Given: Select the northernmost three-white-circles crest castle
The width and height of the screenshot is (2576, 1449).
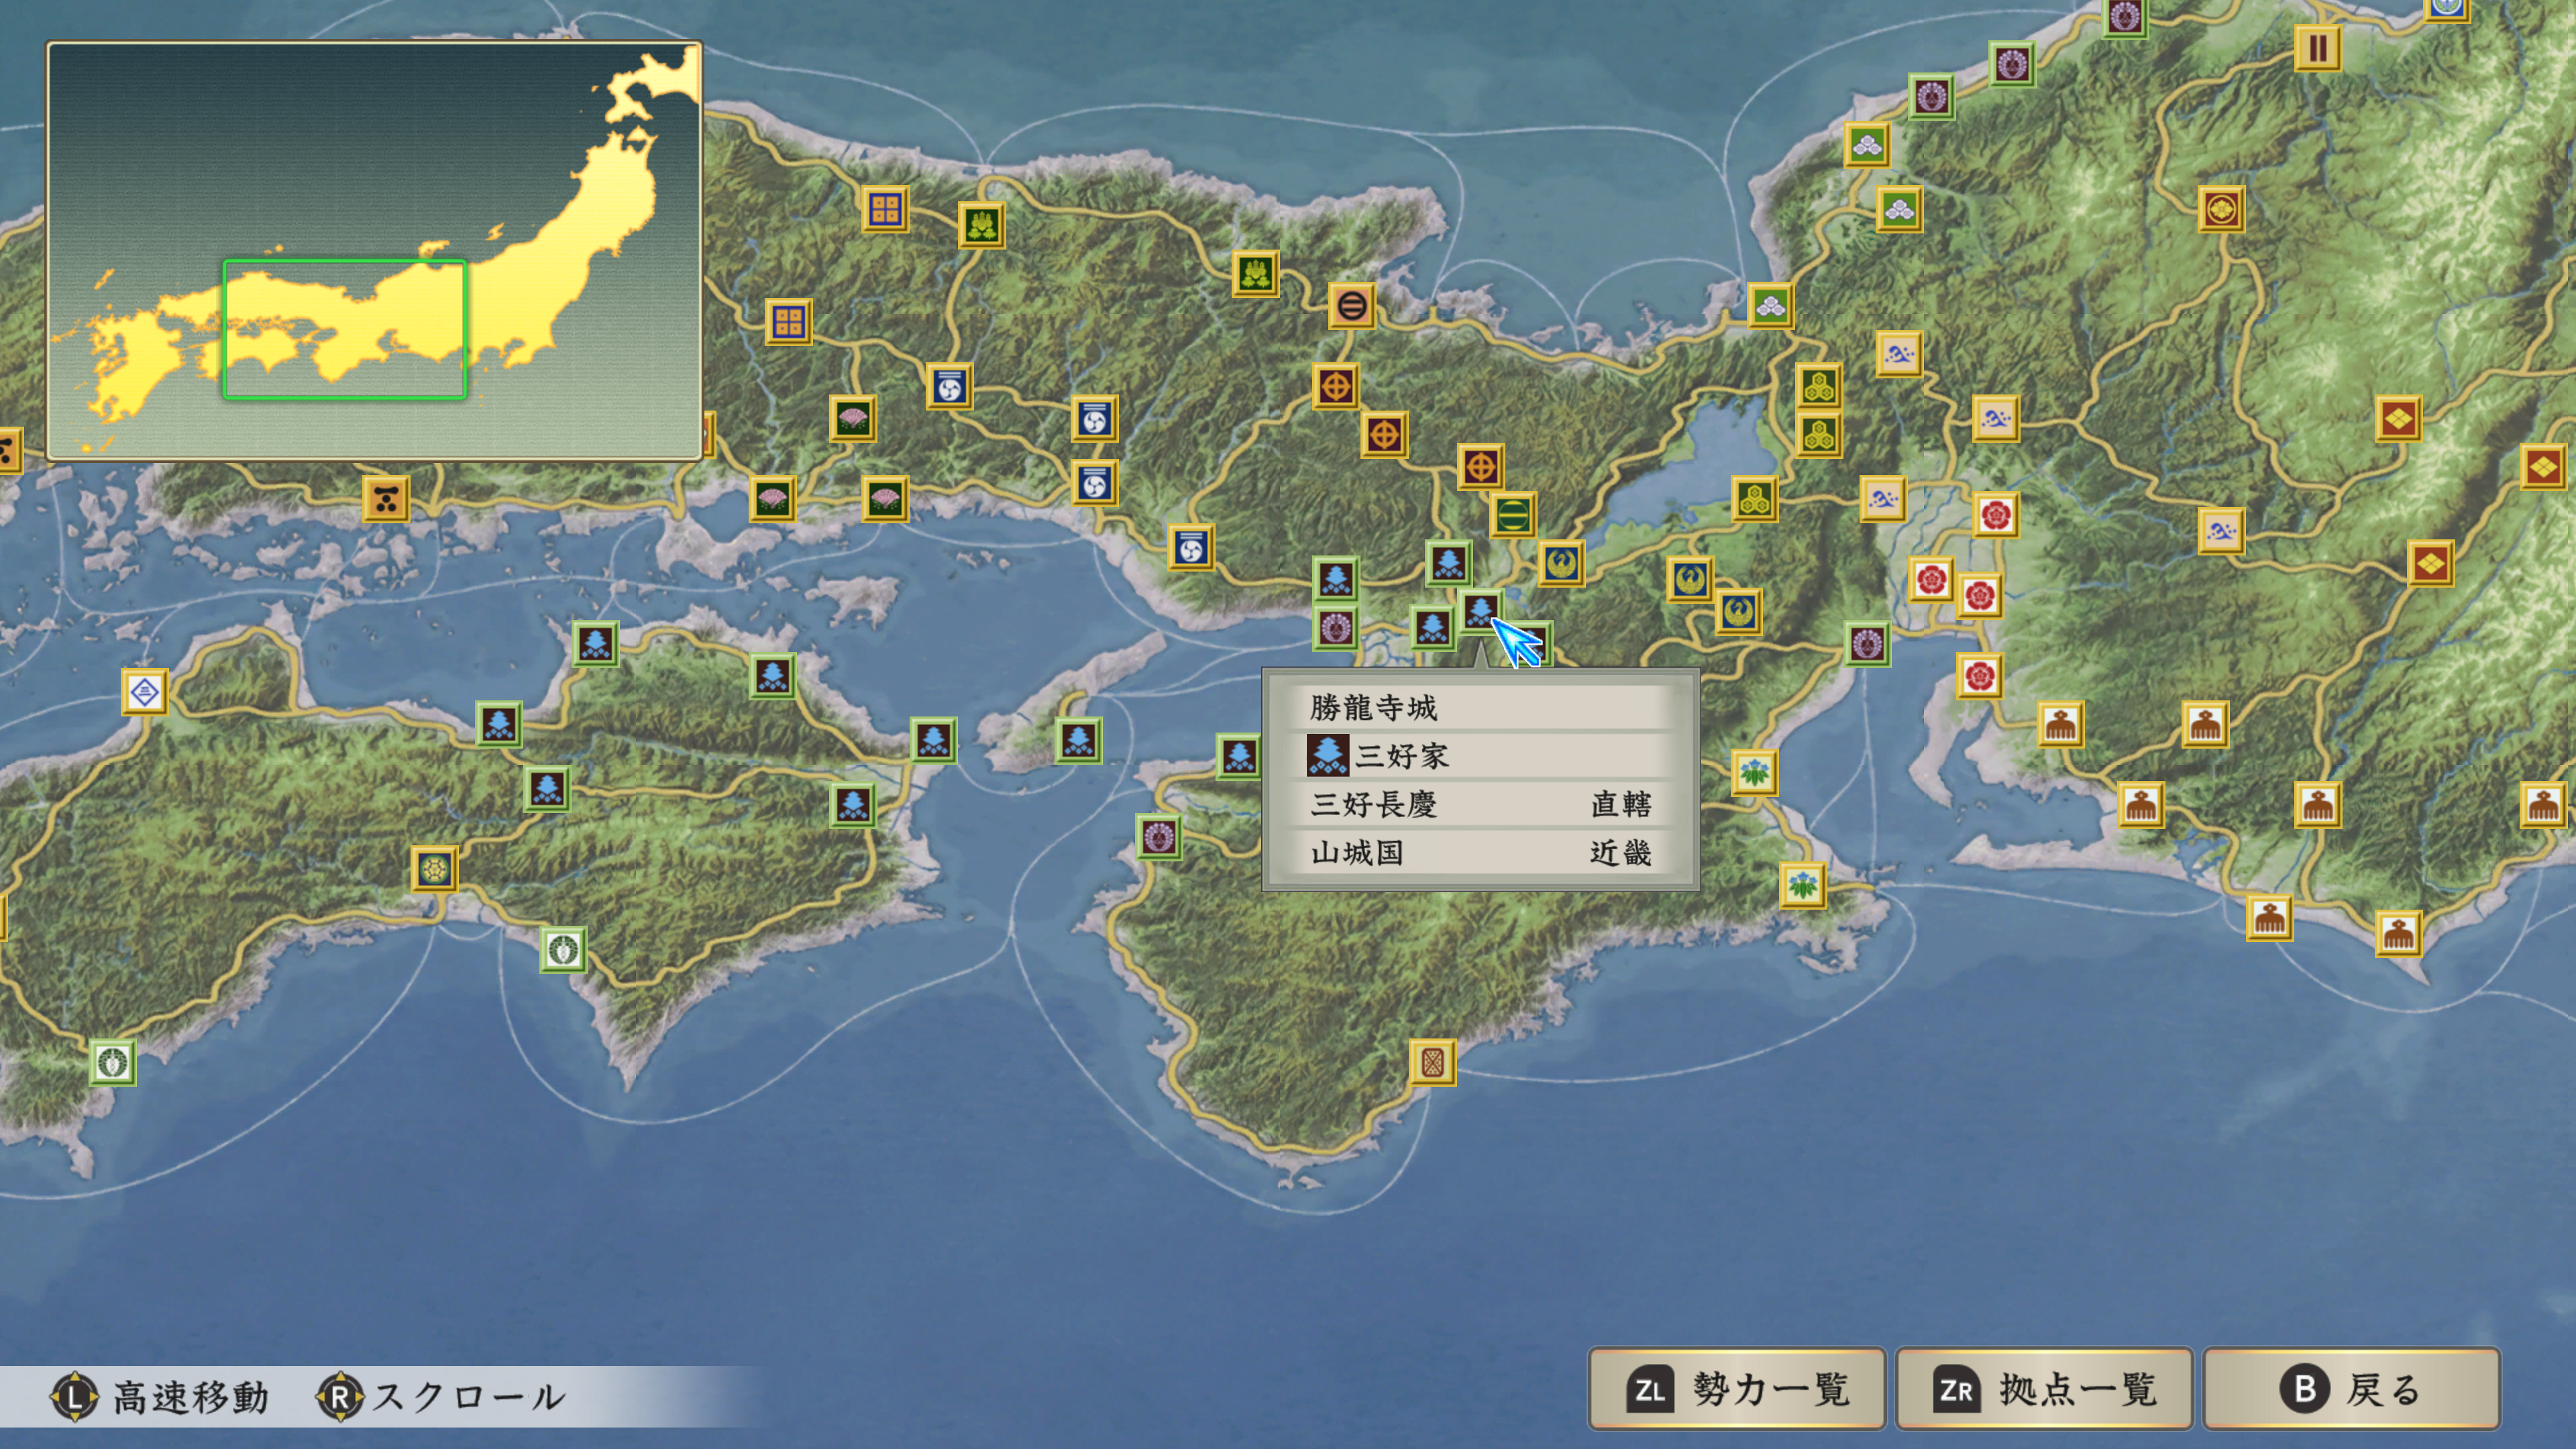Looking at the screenshot, I should [x=1866, y=145].
